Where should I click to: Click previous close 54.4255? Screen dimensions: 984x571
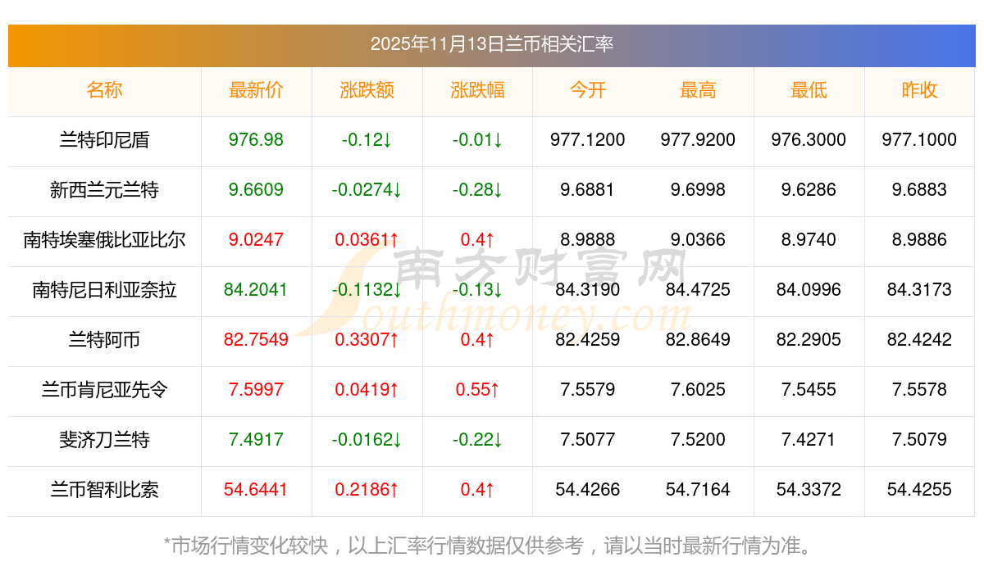click(919, 490)
